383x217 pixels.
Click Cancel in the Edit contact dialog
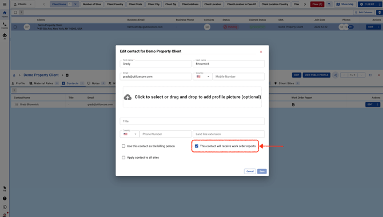tap(250, 171)
